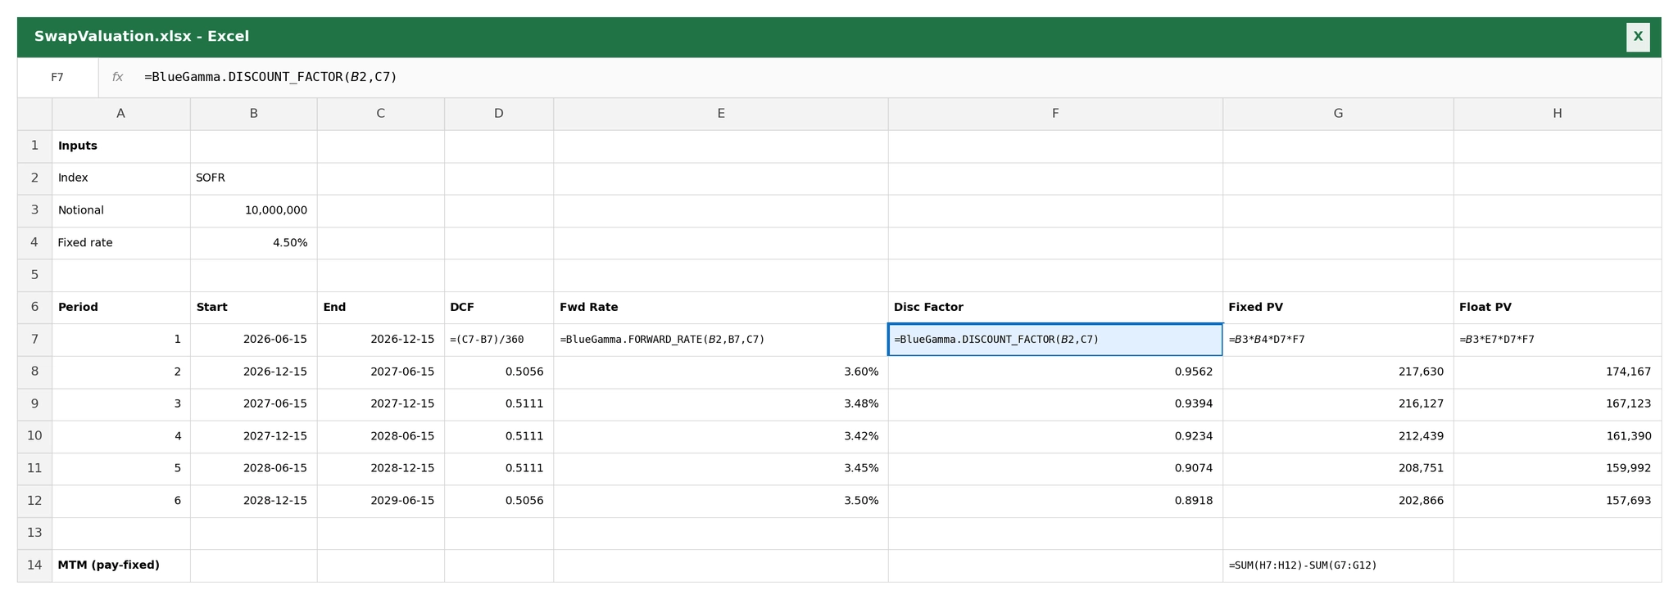The image size is (1678, 599).
Task: Select the cell containing SOFR
Action: tap(254, 178)
